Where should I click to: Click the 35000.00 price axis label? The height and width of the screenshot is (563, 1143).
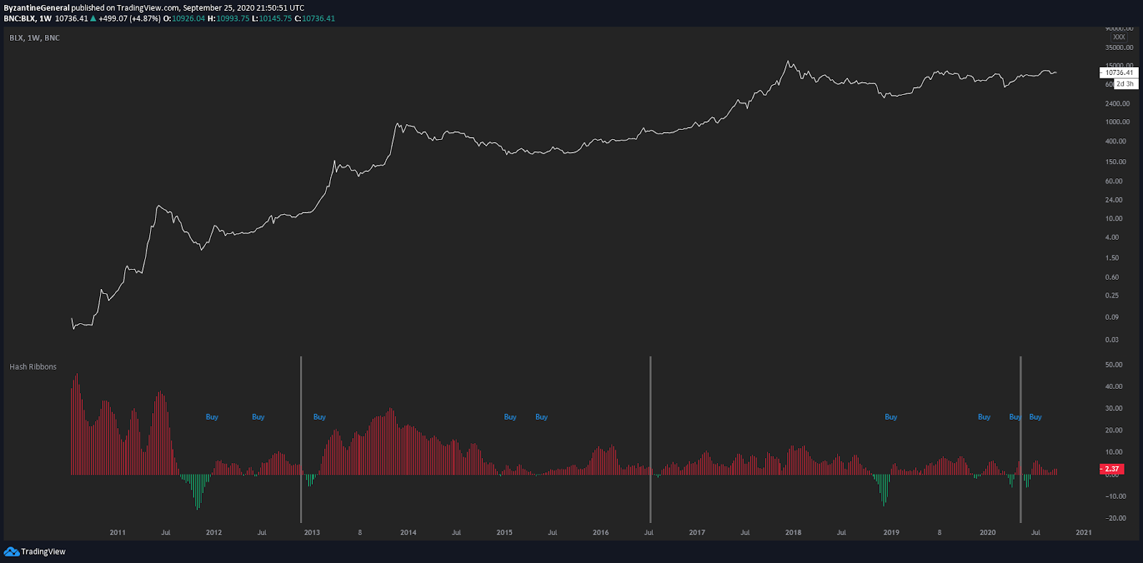(x=1119, y=48)
